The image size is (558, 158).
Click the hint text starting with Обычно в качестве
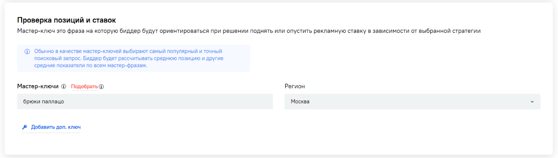click(128, 51)
